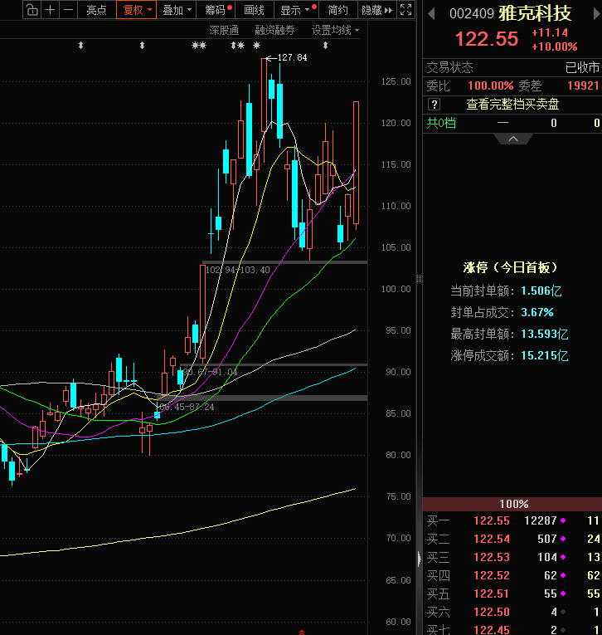Viewport: 602px width, 635px height.
Task: Click 买六 price 122.50
Action: click(x=492, y=612)
